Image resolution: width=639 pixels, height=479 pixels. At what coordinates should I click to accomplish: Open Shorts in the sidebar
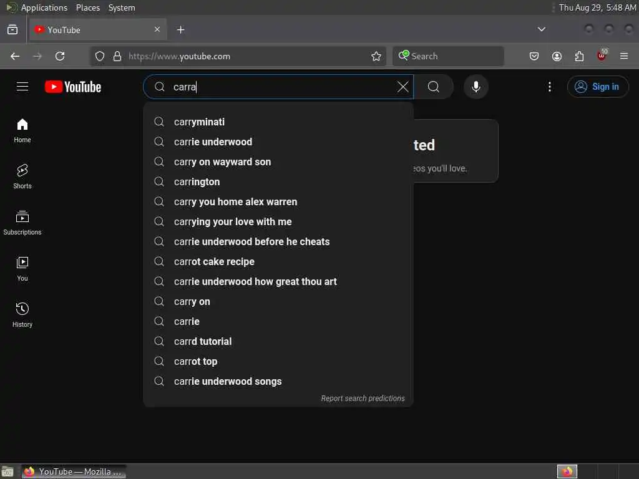[x=22, y=177]
